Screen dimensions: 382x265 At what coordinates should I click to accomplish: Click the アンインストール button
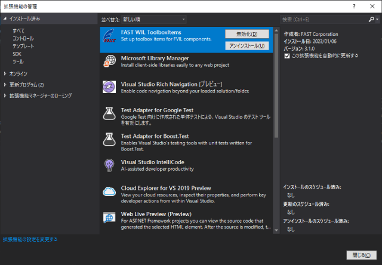(247, 46)
